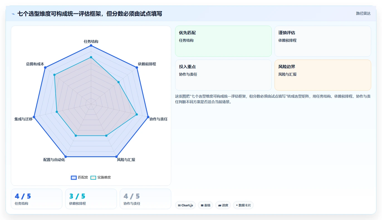The image size is (382, 220).
Task: Click the 4 / 5 任务结构 stat card
Action: (x=36, y=199)
